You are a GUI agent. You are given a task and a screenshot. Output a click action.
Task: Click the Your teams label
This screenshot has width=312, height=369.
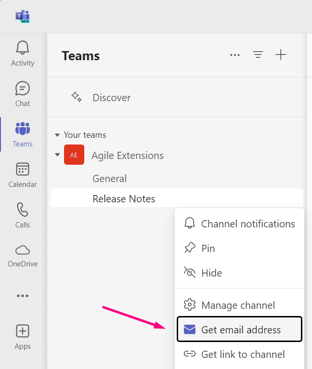[x=85, y=135]
